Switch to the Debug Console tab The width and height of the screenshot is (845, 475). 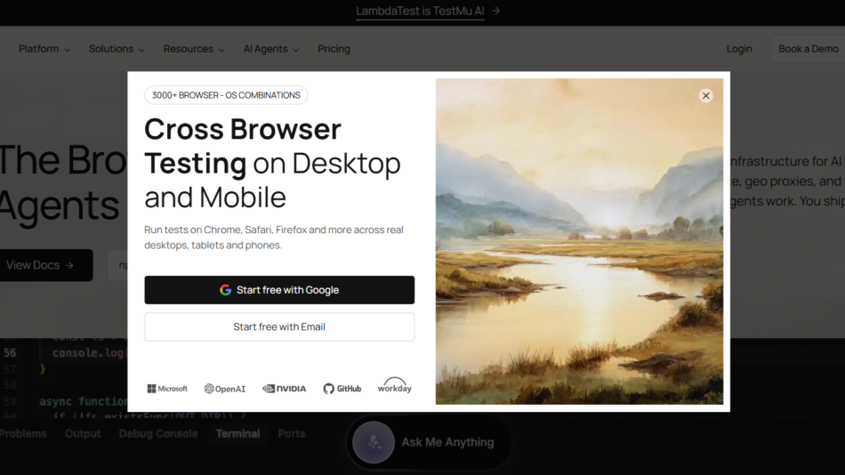tap(158, 433)
